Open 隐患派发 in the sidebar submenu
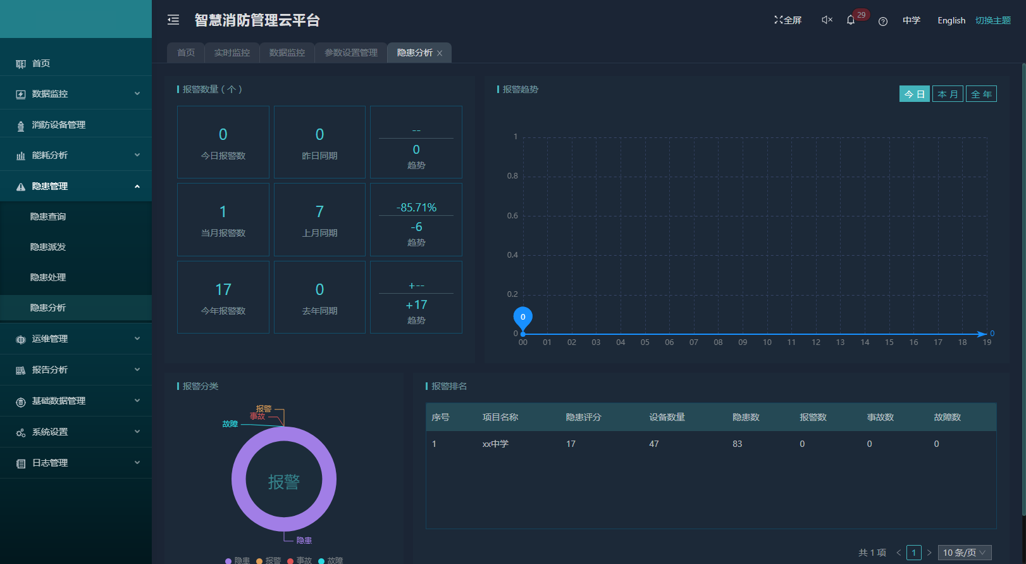This screenshot has width=1026, height=564. click(x=48, y=247)
